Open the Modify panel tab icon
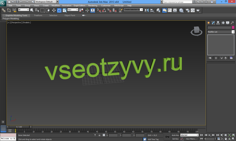 (x=213, y=23)
